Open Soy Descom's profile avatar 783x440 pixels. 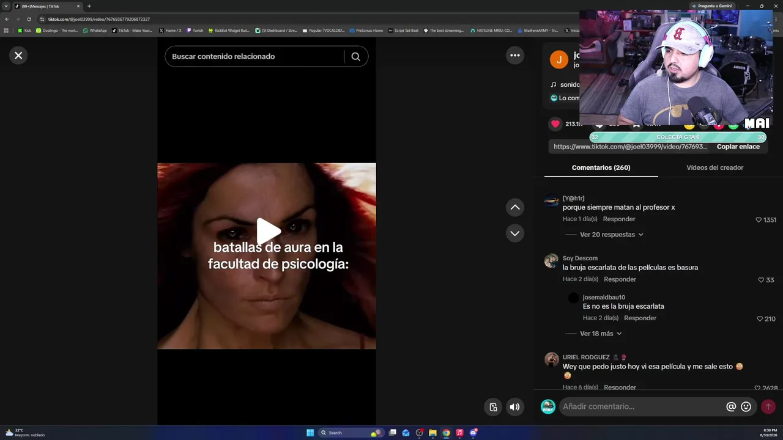(552, 261)
